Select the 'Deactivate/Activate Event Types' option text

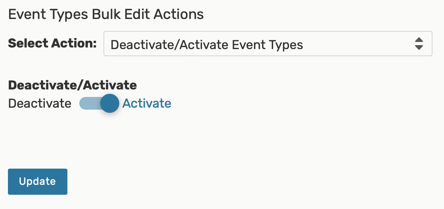(207, 45)
